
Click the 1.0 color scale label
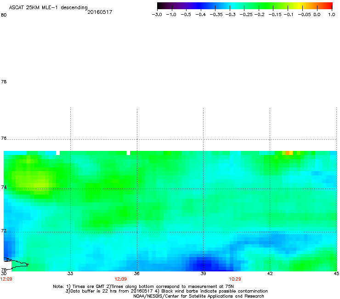(x=332, y=15)
